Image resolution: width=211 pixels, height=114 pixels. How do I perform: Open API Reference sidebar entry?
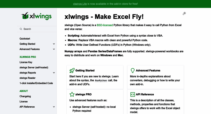pos(27,107)
